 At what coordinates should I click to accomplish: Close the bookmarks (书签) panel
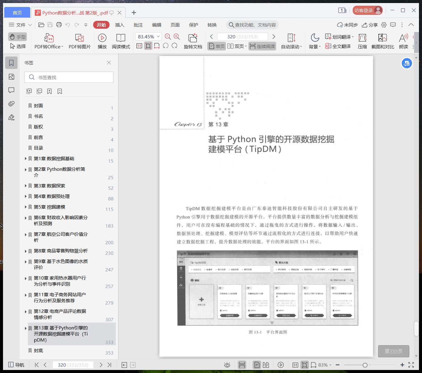point(109,63)
